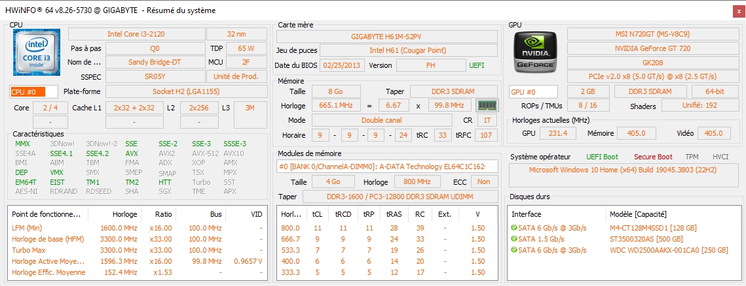Screen dimensions: 746x286
Task: Click the green check icon beside WDC WD2500AAKX
Action: pyautogui.click(x=514, y=250)
